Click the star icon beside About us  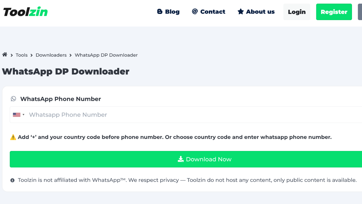pos(241,11)
